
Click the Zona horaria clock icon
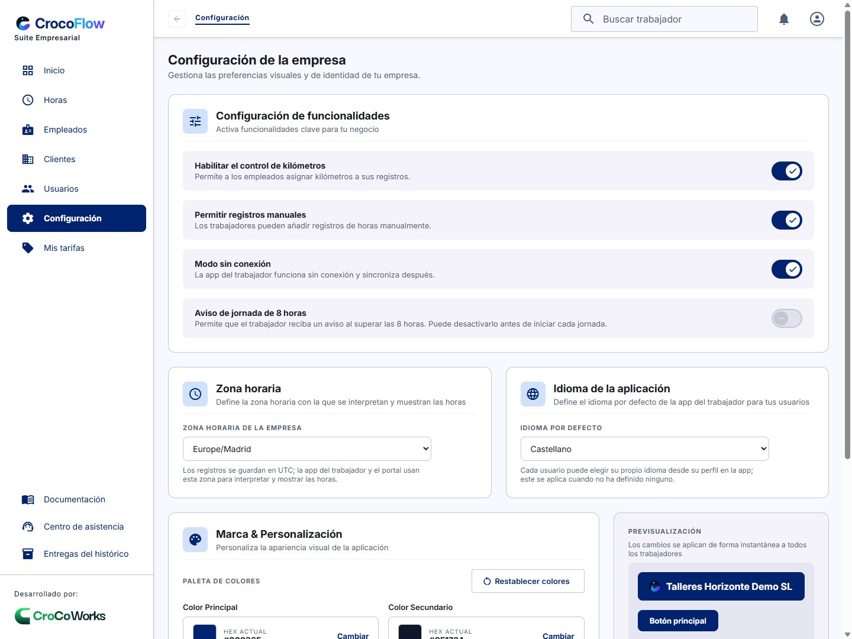point(195,394)
